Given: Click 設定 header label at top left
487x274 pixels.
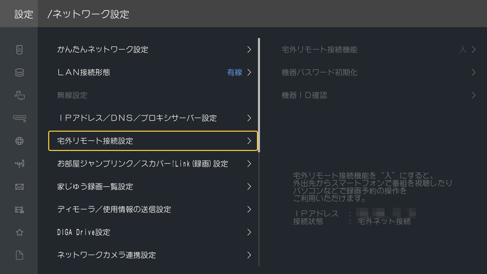Looking at the screenshot, I should 24,14.
